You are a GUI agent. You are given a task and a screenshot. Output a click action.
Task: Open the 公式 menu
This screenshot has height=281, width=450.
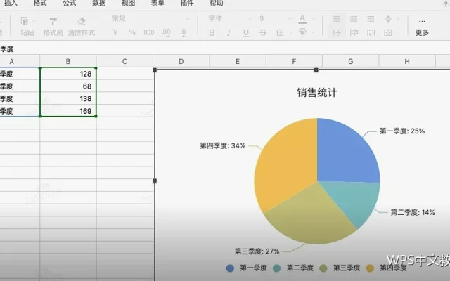[x=69, y=3]
